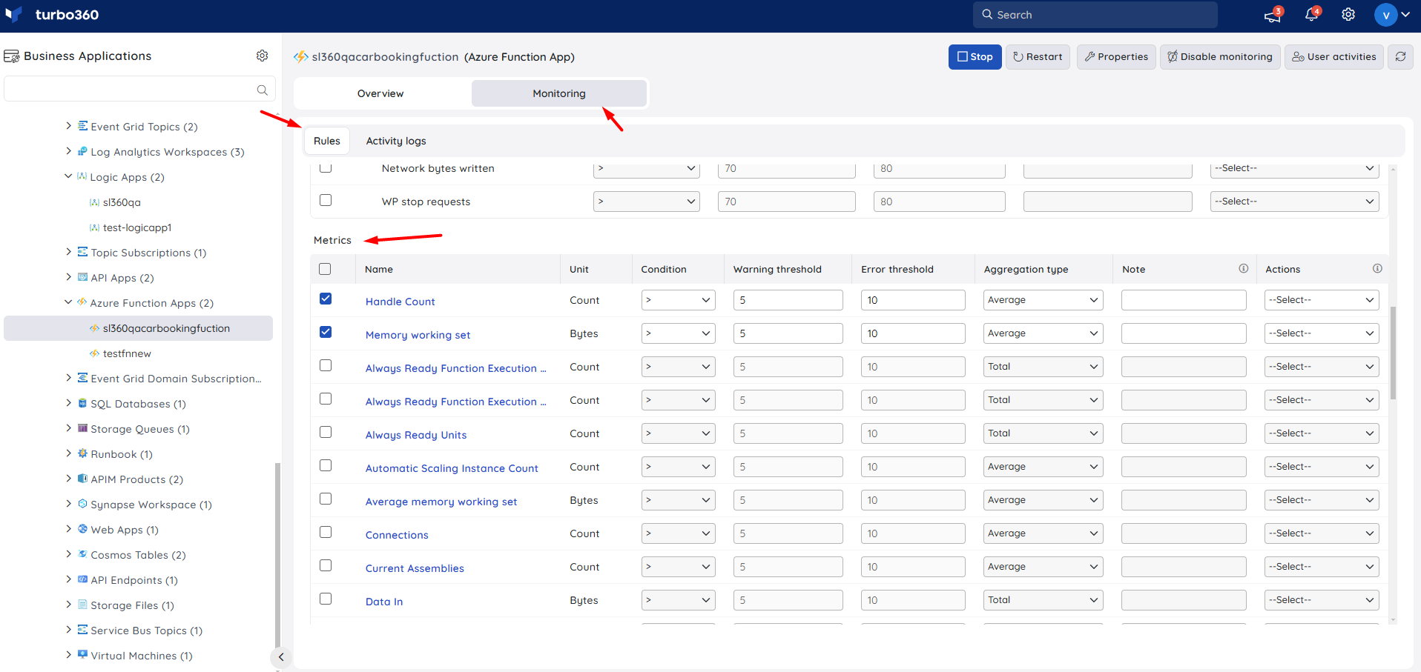Viewport: 1421px width, 672px height.
Task: Click the Event Grid Topics icon
Action: click(x=83, y=126)
